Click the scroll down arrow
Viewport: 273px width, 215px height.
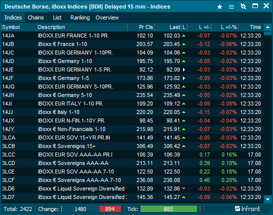[x=268, y=199]
